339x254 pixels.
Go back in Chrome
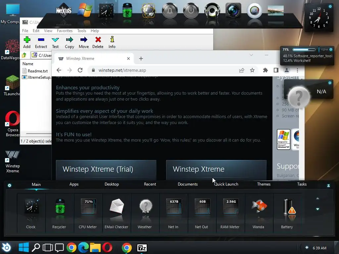59,70
